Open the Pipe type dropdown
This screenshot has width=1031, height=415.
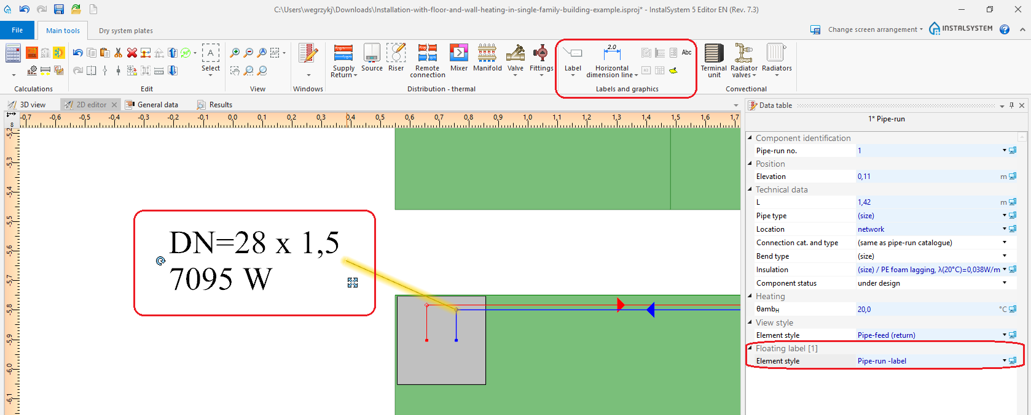[x=1005, y=215]
